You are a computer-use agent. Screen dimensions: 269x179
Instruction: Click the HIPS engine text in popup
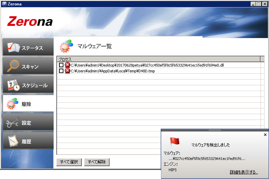pos(172,170)
